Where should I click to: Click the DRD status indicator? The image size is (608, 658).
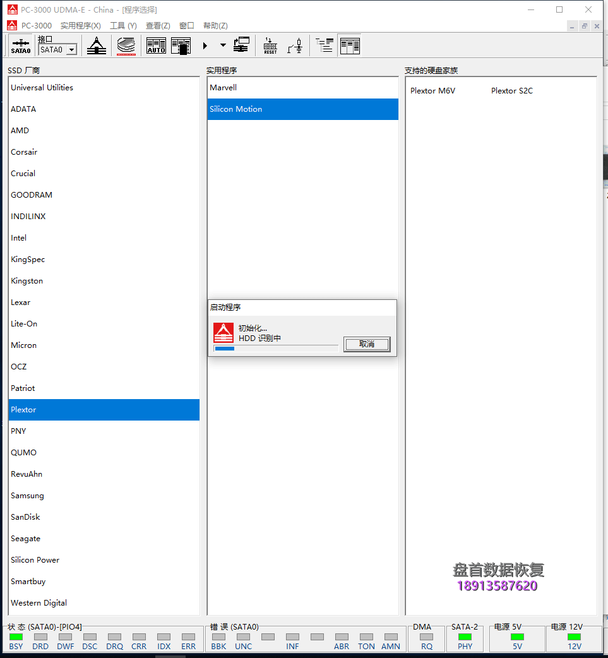(40, 637)
